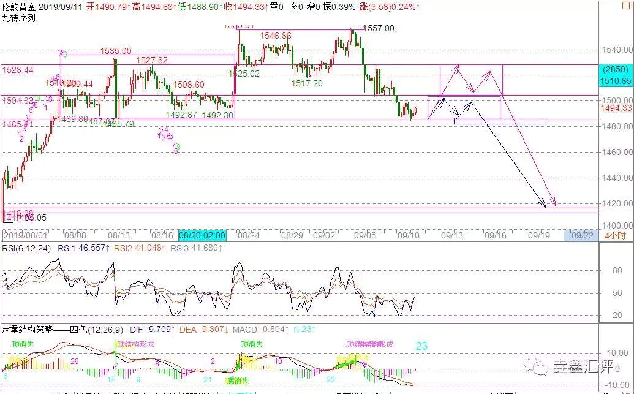Click the 1480.00 price axis label
The width and height of the screenshot is (634, 394).
[617, 126]
